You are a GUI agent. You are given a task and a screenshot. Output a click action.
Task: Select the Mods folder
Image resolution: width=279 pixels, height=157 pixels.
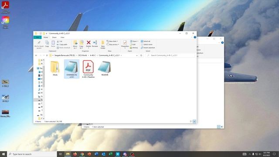point(55,68)
